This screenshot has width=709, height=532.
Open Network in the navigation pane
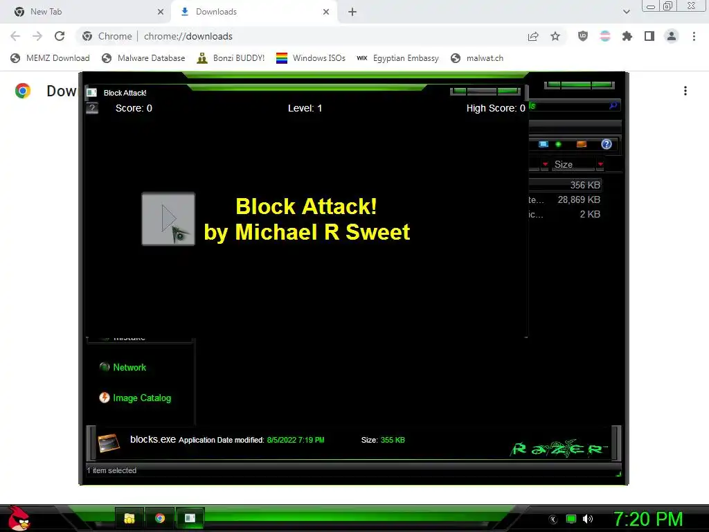pyautogui.click(x=129, y=367)
